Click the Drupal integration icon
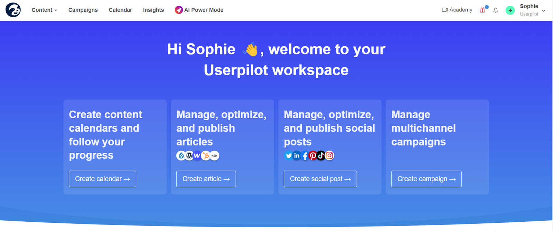The width and height of the screenshot is (553, 231). (181, 155)
